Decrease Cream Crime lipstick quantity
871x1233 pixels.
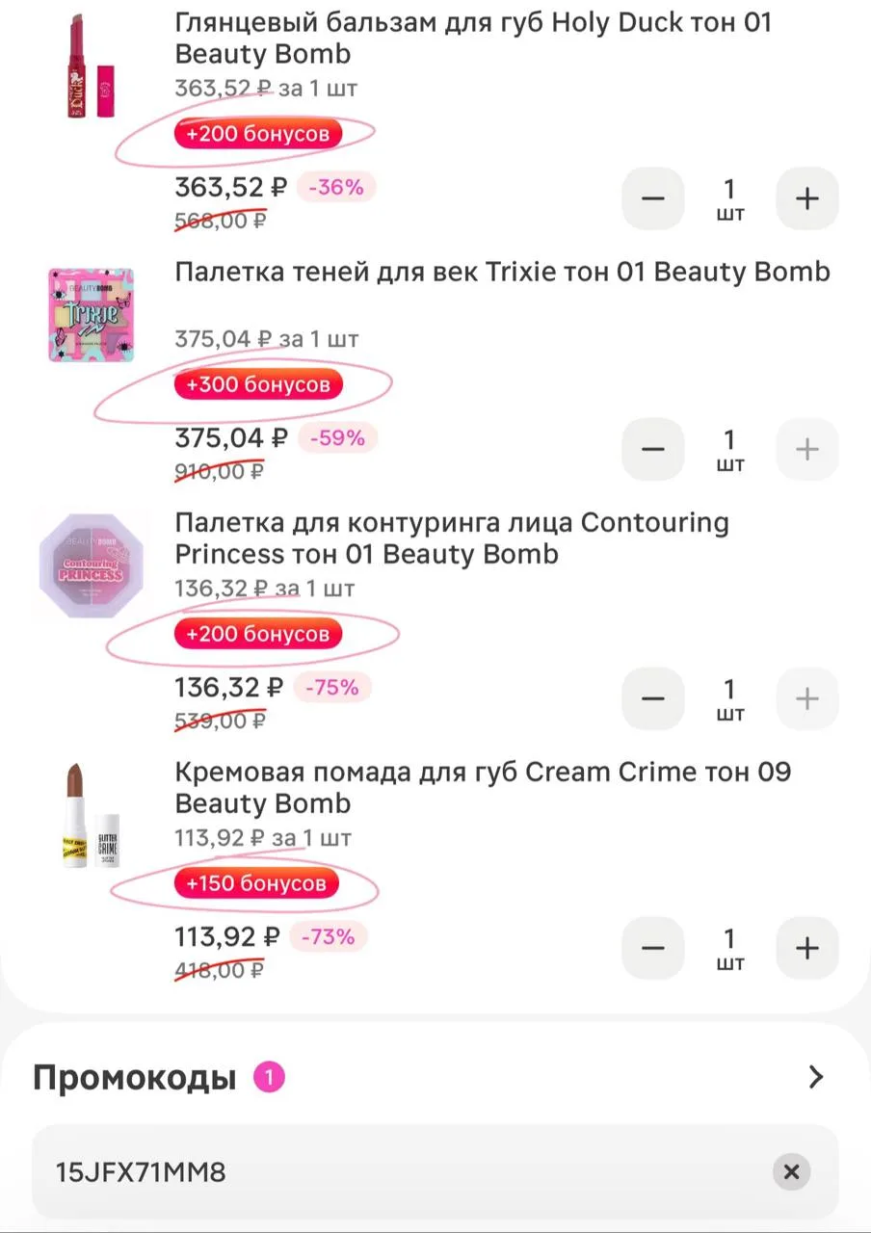click(653, 948)
